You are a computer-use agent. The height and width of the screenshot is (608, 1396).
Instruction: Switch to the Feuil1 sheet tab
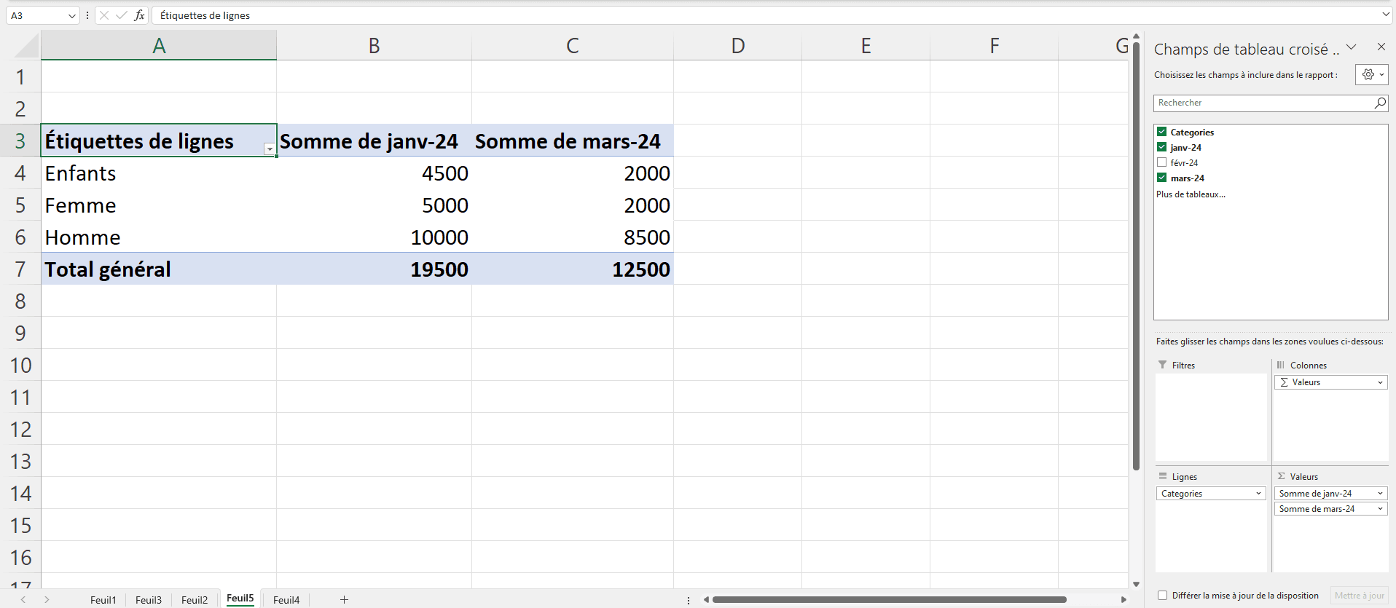pos(103,599)
